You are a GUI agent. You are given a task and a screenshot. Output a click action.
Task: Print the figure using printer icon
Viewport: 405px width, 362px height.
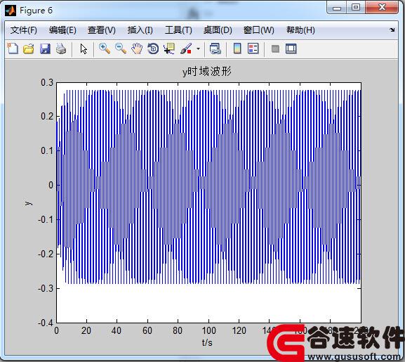click(61, 49)
